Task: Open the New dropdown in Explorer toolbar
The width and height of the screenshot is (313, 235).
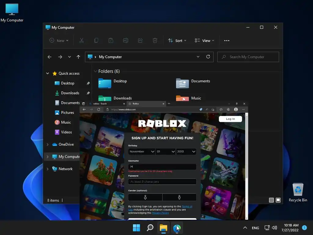Action: tap(59, 41)
